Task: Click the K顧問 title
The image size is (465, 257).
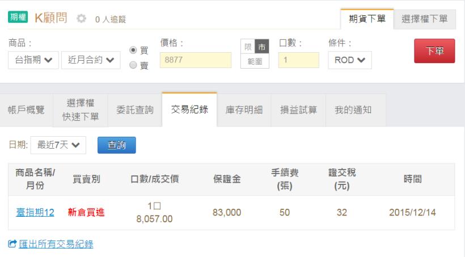Action: pos(50,18)
